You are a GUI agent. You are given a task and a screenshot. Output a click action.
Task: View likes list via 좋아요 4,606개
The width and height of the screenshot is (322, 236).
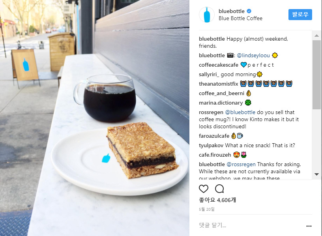(217, 200)
